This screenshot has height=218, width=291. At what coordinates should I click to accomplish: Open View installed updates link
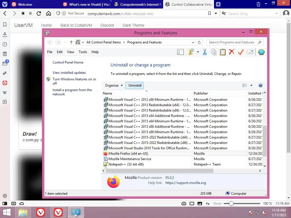[x=69, y=73]
